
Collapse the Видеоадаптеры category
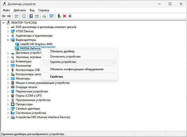tap(8, 40)
